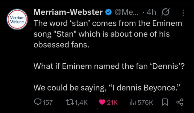Click the 157 replies count
This screenshot has height=113, width=194.
click(x=48, y=102)
